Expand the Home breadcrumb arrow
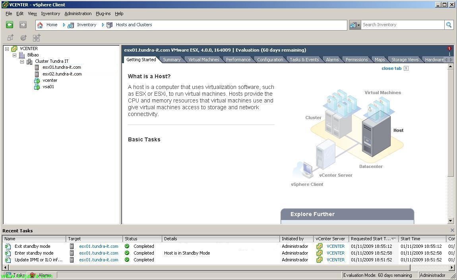457x280 pixels. tap(64, 25)
